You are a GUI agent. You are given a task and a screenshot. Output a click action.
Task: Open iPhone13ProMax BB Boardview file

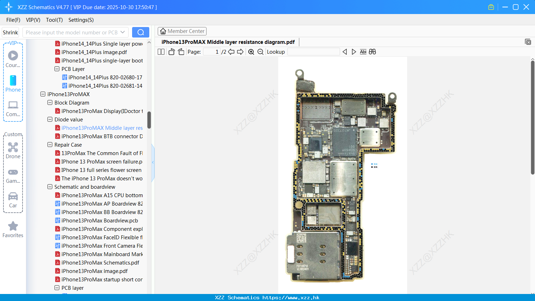[102, 212]
